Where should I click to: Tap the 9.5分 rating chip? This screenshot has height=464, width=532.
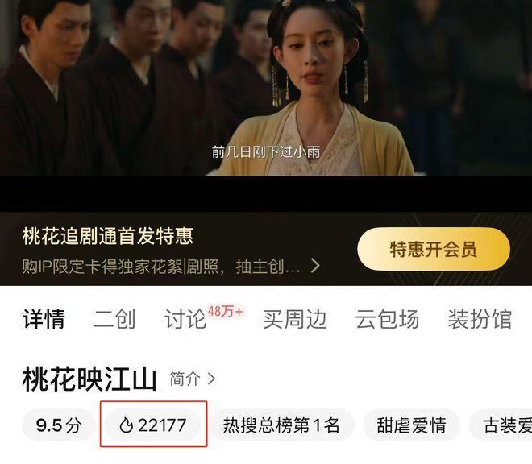click(58, 425)
